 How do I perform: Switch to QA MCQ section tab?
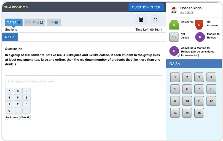coord(33,23)
